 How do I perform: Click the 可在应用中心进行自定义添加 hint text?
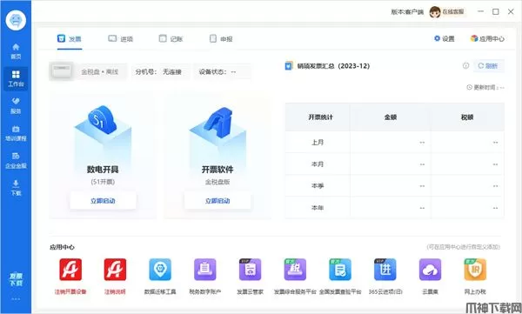tap(464, 247)
